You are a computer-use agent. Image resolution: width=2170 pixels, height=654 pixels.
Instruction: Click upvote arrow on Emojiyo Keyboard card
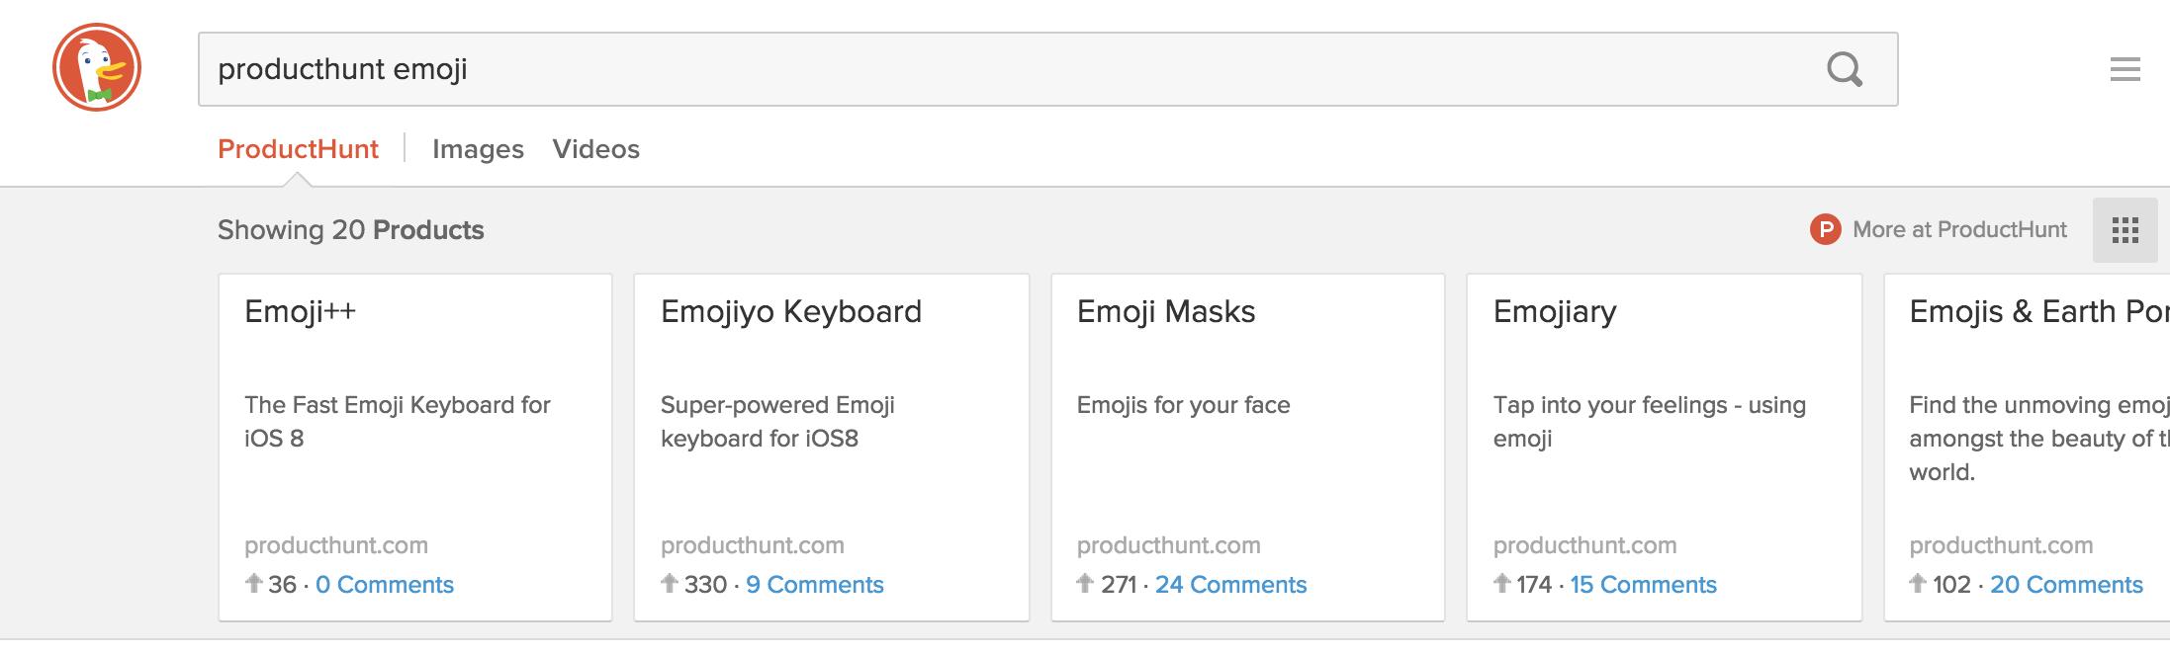point(670,583)
